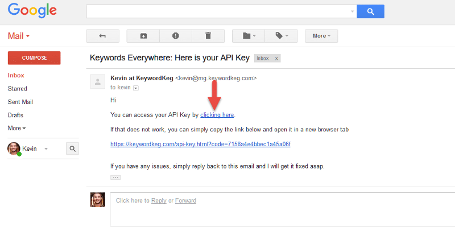The width and height of the screenshot is (455, 231).
Task: Open the Sent Mail folder
Action: [20, 102]
